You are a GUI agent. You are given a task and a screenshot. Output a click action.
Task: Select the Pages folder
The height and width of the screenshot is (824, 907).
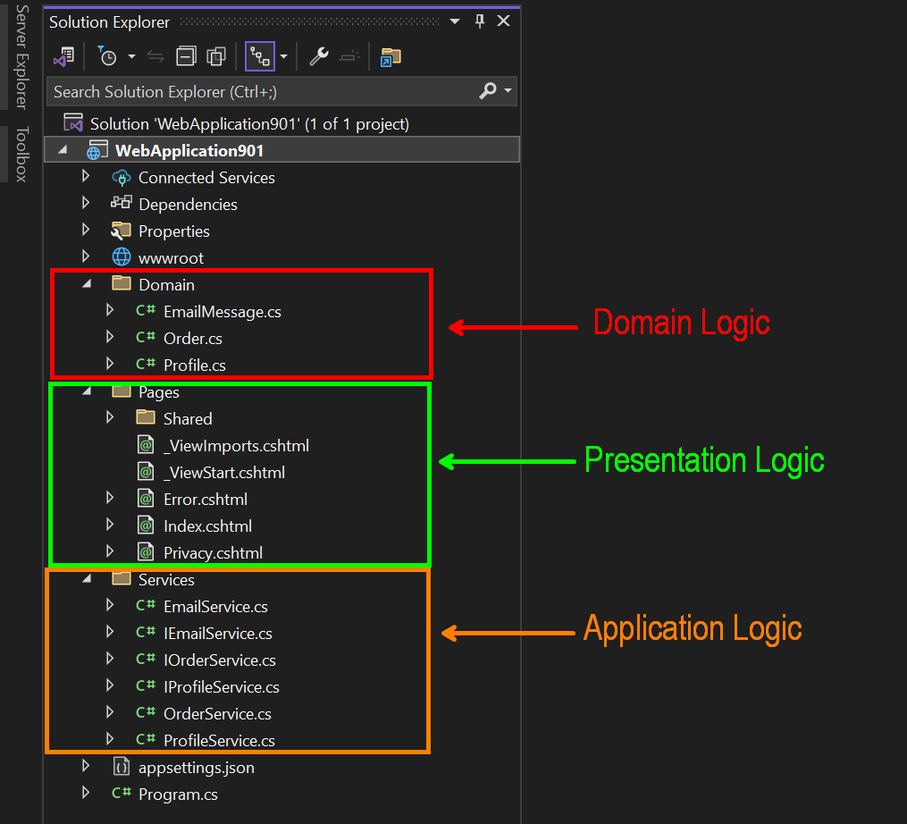158,392
